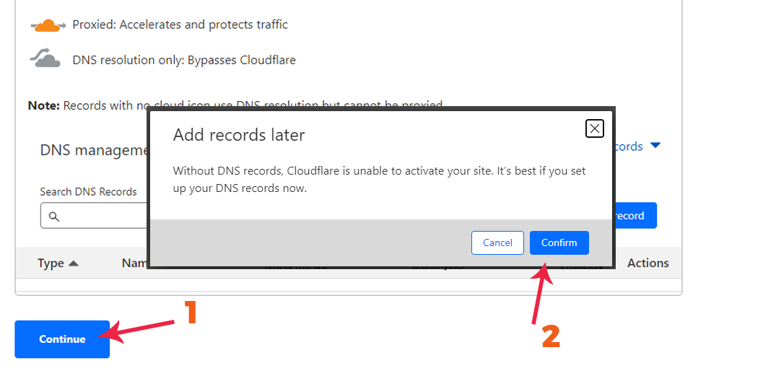Click the partially hidden Add record button
The width and height of the screenshot is (763, 376).
[635, 216]
